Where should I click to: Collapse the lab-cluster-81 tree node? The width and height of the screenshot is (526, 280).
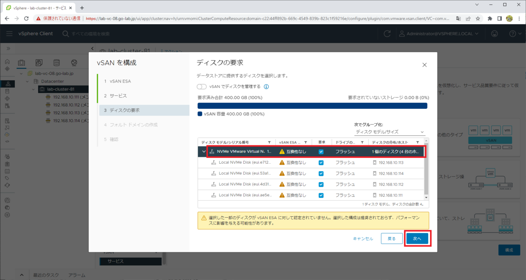(x=34, y=89)
